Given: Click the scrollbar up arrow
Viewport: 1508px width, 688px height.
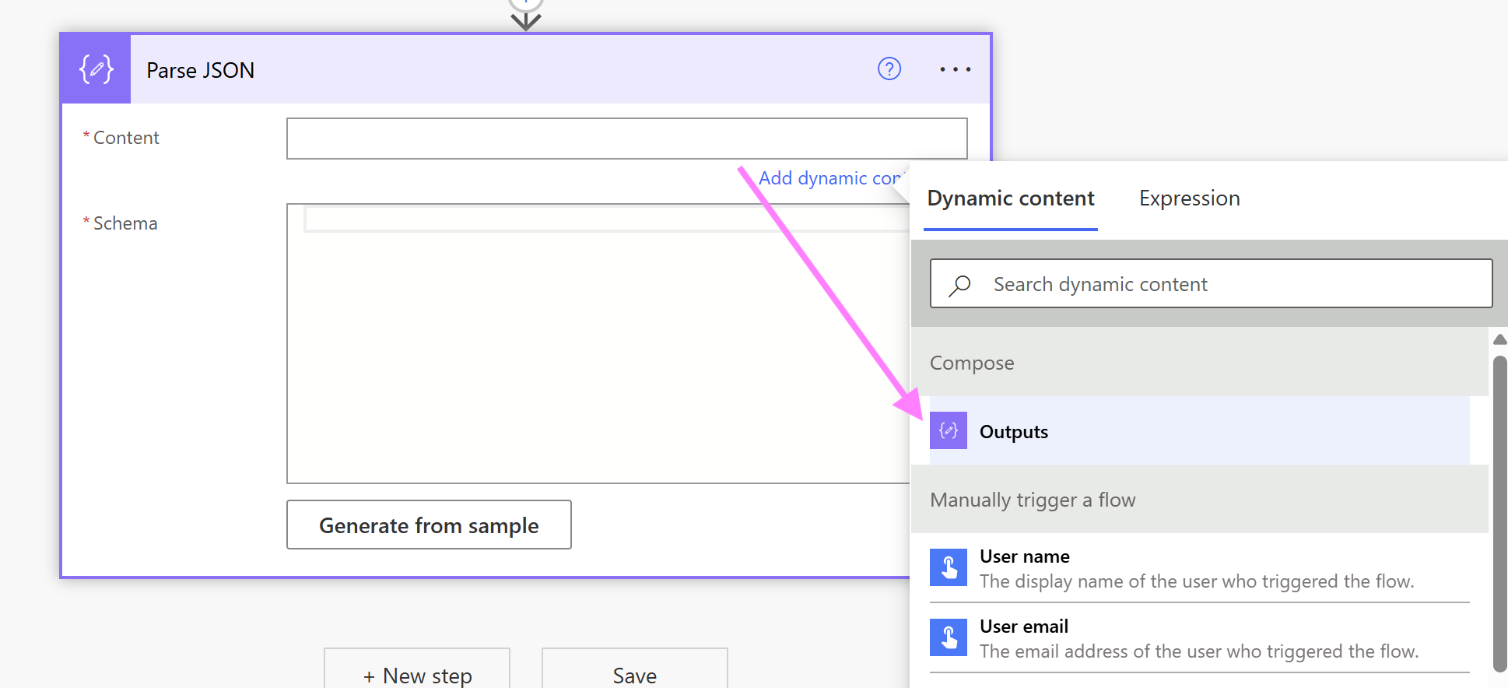Looking at the screenshot, I should tap(1499, 339).
